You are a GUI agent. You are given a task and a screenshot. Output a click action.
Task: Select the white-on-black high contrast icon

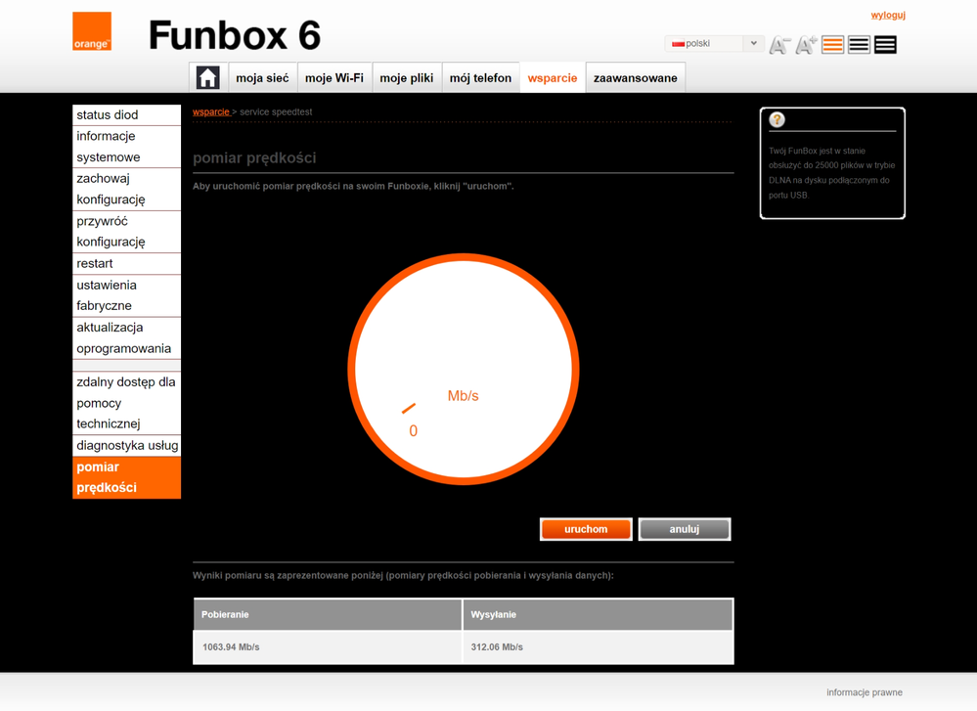[x=885, y=45]
